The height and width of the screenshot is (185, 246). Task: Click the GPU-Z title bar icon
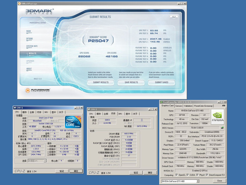(x=161, y=102)
